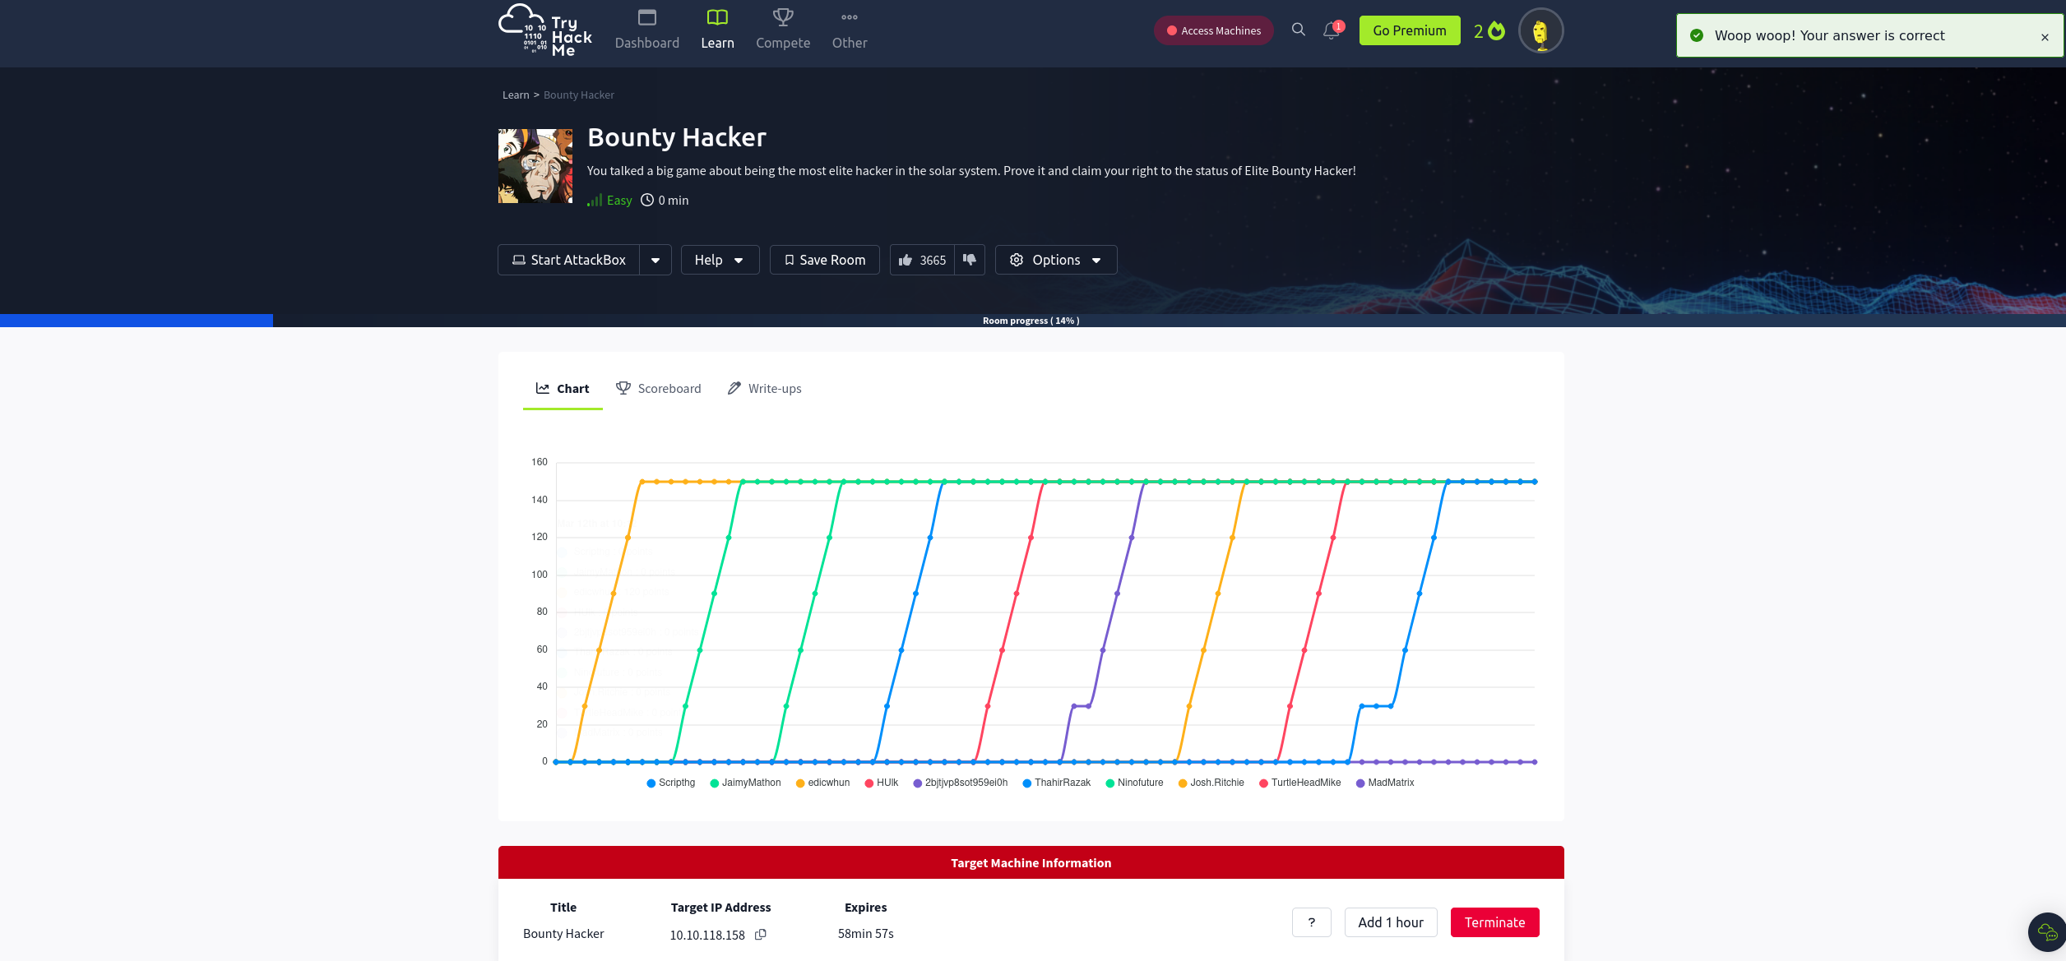Screen dimensions: 2066x961
Task: Switch to the Write-ups tab
Action: pos(764,389)
